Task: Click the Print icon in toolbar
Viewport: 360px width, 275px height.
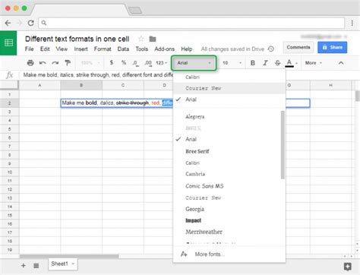Action: (x=30, y=63)
